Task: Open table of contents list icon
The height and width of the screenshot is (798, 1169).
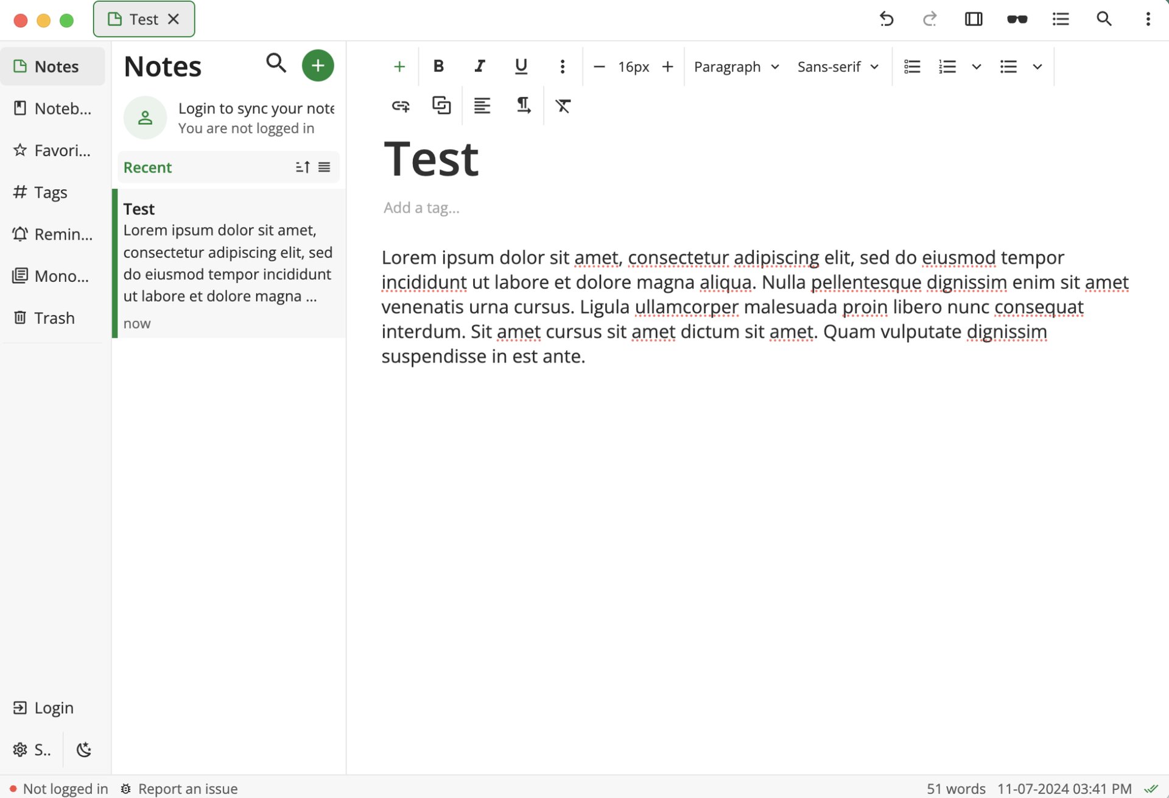Action: click(1061, 19)
